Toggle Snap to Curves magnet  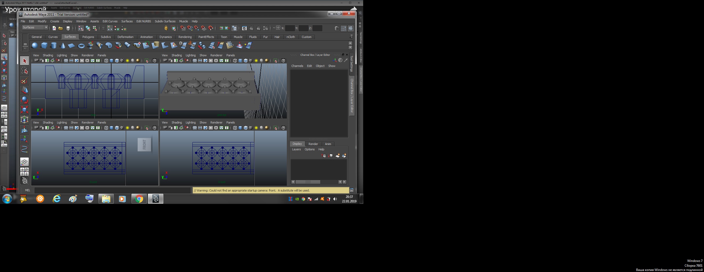click(x=190, y=28)
